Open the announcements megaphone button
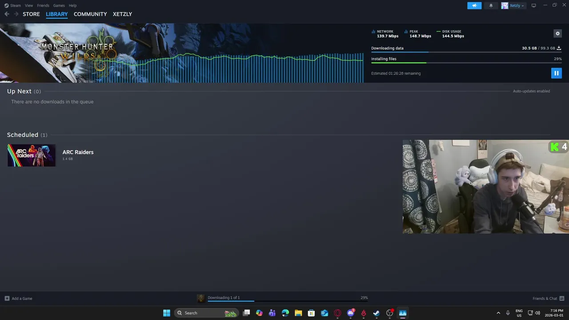Image resolution: width=569 pixels, height=320 pixels. 474,5
